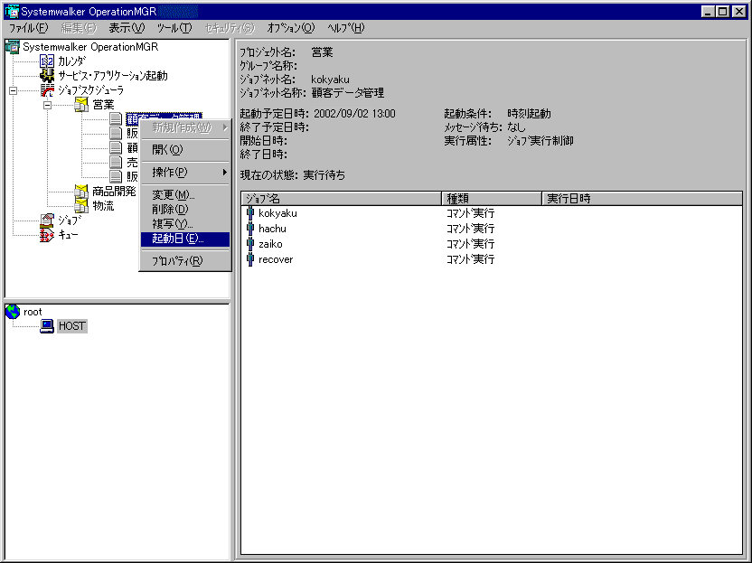This screenshot has width=752, height=563.
Task: Select the 物流 tree label
Action: pos(103,206)
